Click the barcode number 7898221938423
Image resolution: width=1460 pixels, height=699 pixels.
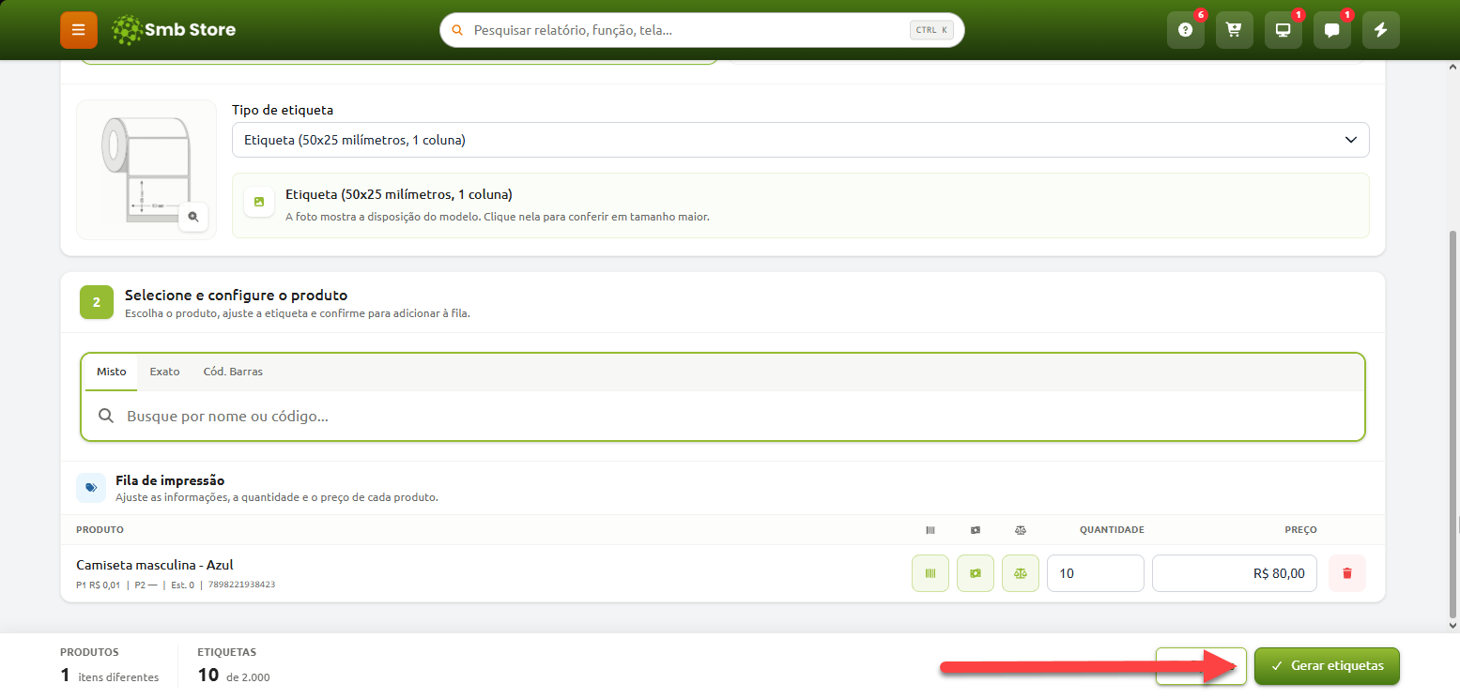point(241,585)
